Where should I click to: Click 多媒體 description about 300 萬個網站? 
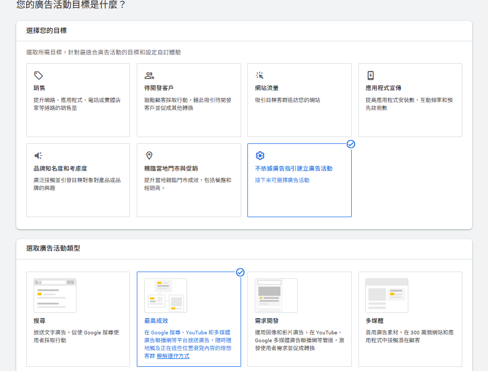409,336
